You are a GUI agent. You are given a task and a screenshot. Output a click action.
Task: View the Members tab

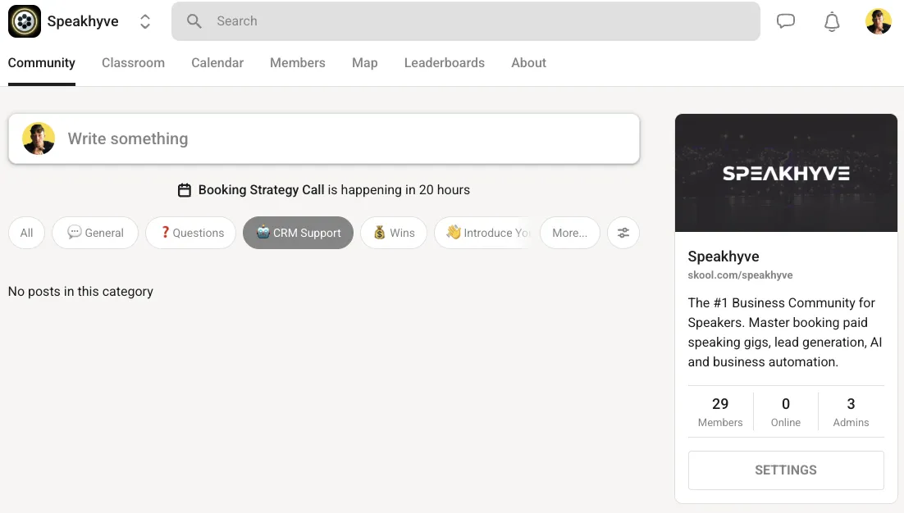pos(298,63)
